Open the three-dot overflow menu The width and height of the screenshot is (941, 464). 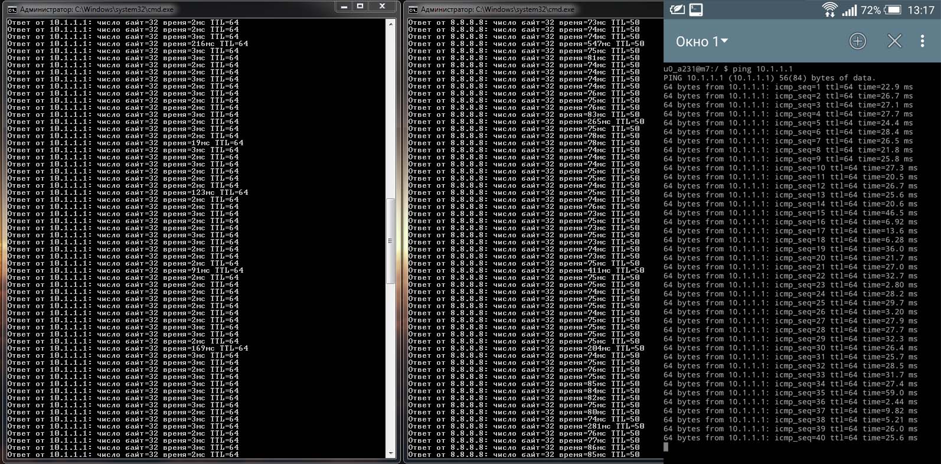pos(922,41)
